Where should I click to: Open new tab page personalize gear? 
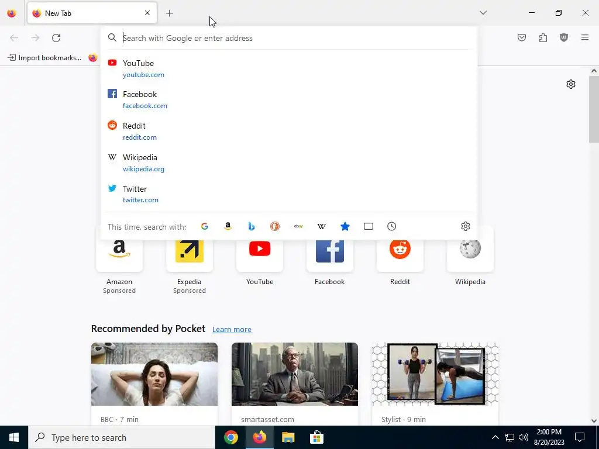point(571,84)
